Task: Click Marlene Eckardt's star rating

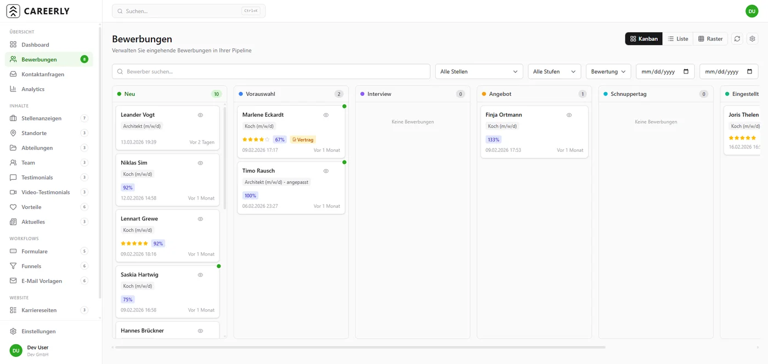Action: (x=256, y=140)
